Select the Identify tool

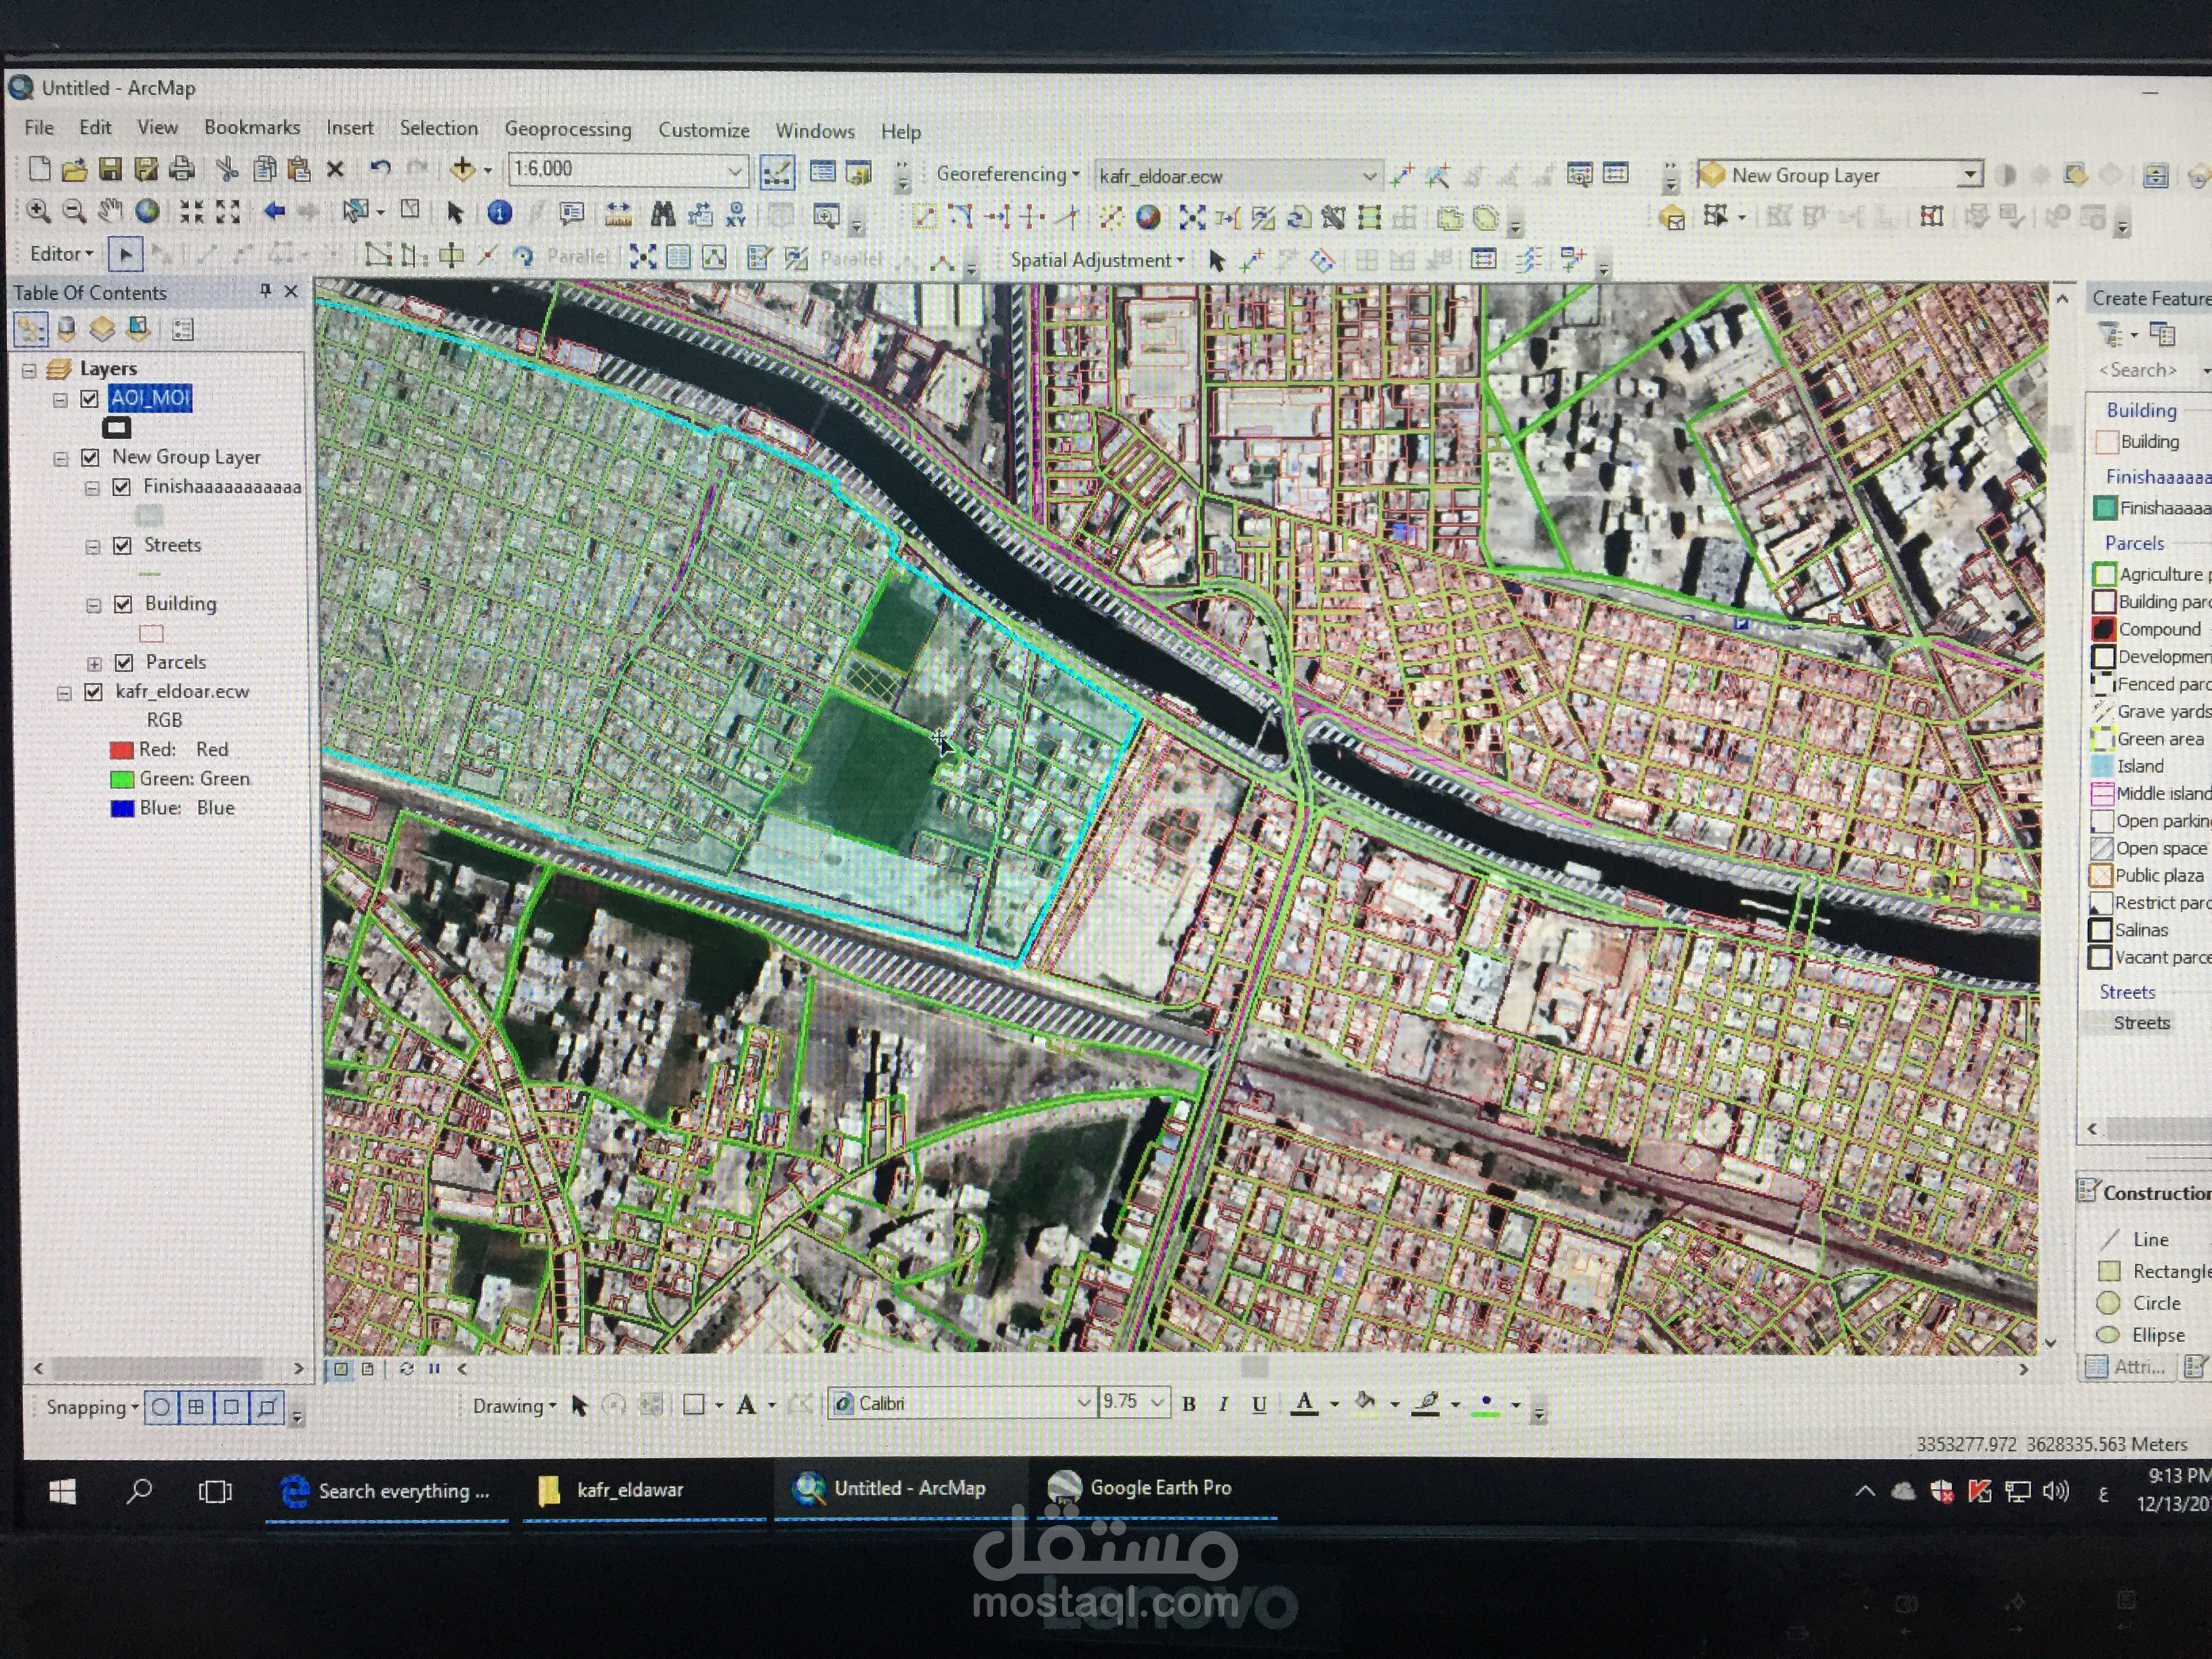[499, 212]
